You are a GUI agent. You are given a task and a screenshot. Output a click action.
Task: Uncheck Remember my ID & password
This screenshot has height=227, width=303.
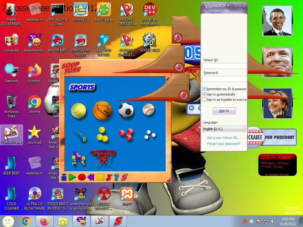tap(204, 89)
